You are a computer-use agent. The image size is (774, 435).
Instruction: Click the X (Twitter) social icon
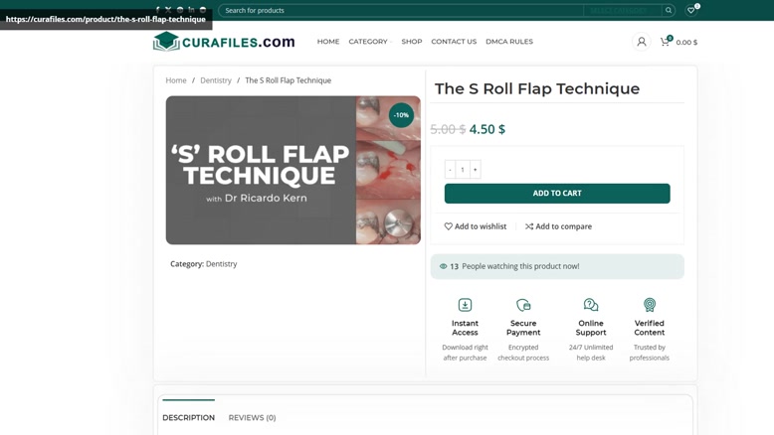point(168,9)
